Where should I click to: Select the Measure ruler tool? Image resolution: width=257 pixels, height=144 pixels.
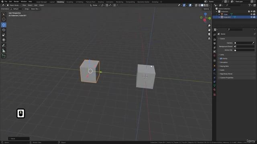click(x=4, y=51)
